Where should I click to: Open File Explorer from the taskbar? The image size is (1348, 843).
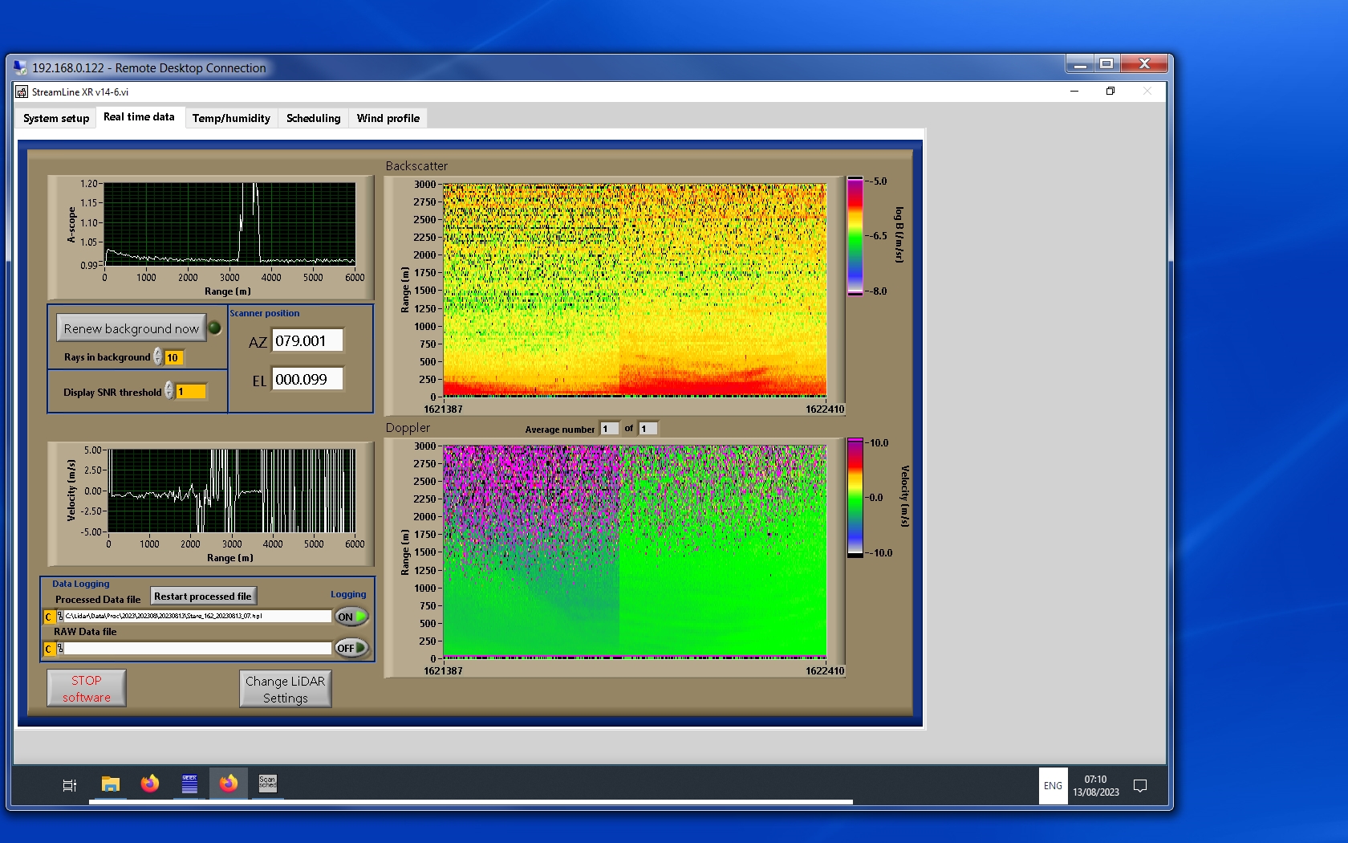click(x=111, y=784)
